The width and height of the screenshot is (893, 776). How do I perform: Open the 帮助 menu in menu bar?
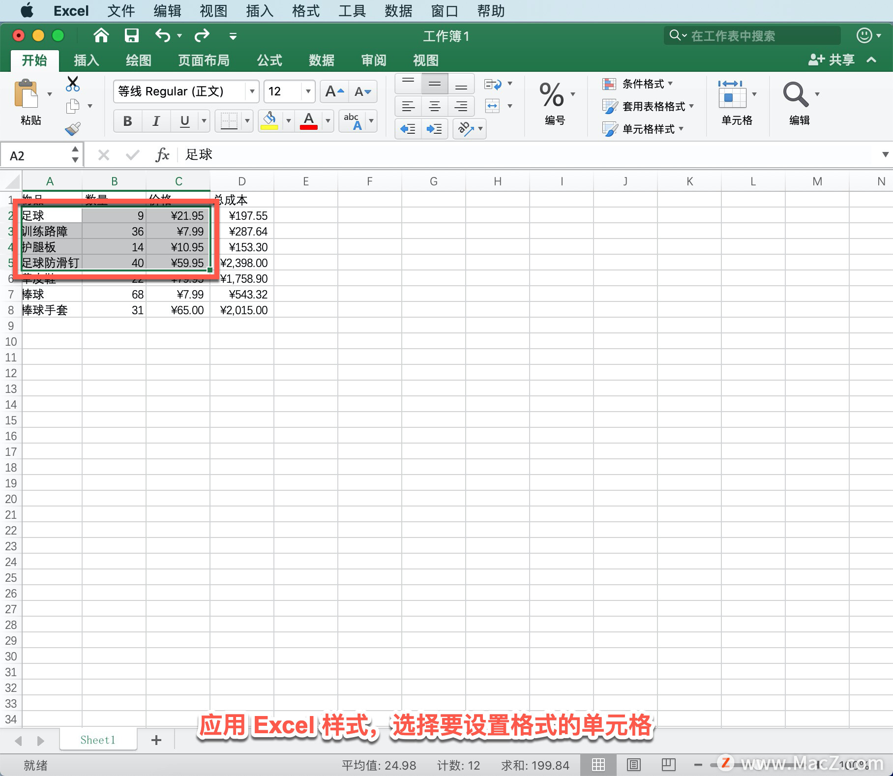click(491, 11)
